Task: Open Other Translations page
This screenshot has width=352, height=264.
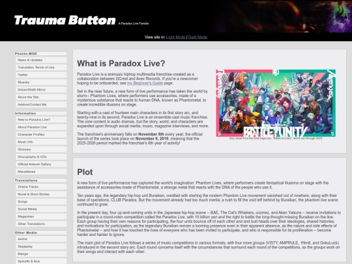Action: point(41,224)
